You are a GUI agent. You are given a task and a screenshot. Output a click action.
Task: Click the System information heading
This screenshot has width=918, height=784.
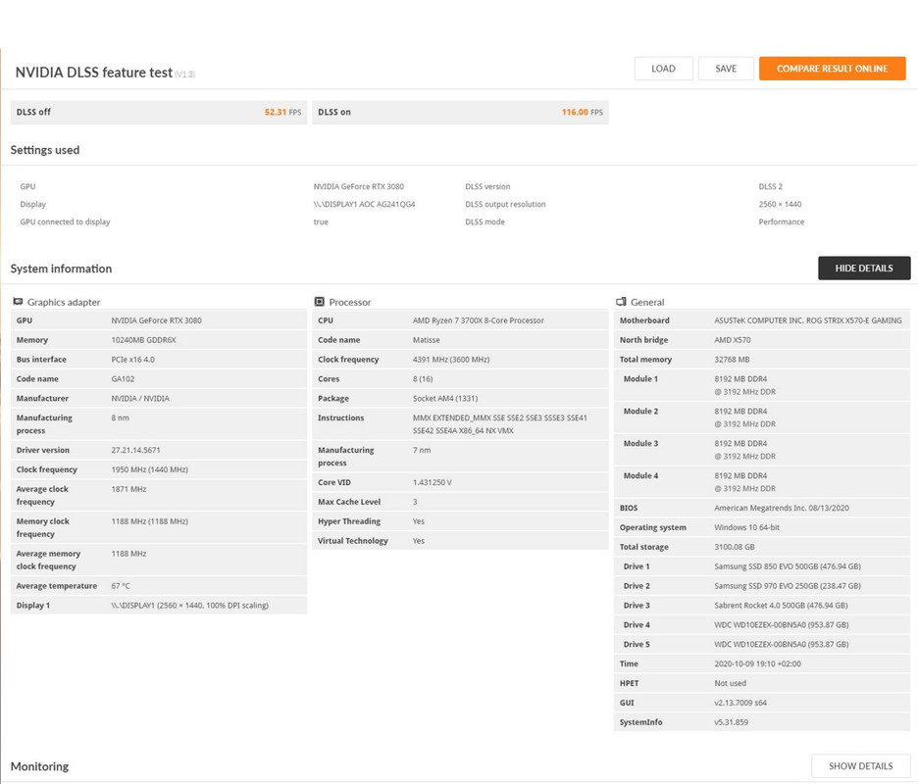coord(61,269)
